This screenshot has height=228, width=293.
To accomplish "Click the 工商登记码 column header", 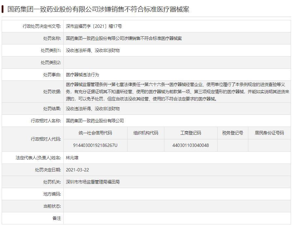I will pos(191,133).
